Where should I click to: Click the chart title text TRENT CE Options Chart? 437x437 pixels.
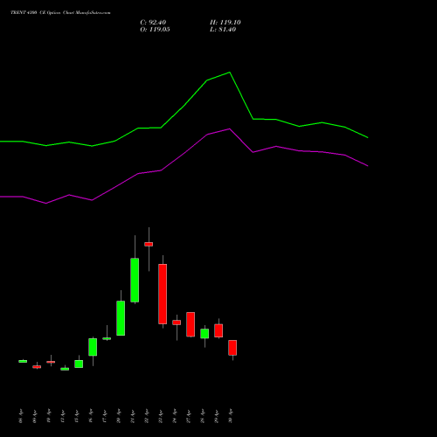60,12
